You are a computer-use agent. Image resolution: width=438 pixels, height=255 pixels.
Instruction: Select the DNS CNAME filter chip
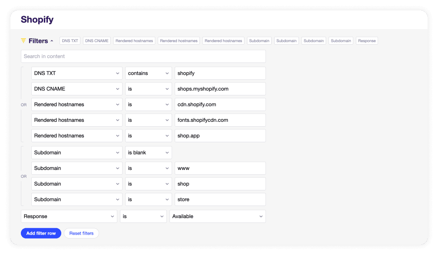(x=96, y=41)
